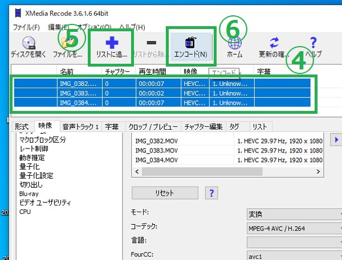342x260 pixels.
Task: Open オプション(O) menu
Action: point(94,27)
